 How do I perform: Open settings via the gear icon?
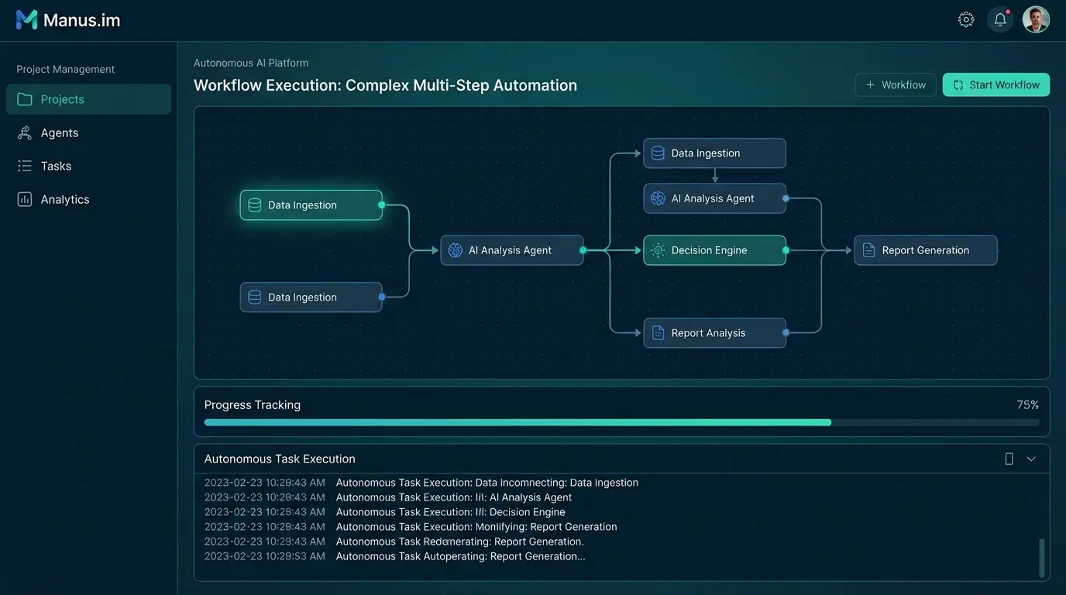(x=965, y=20)
